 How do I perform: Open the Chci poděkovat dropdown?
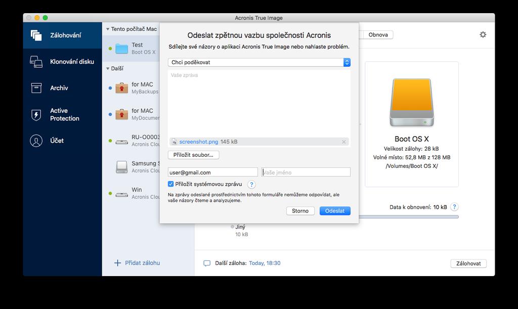point(259,62)
